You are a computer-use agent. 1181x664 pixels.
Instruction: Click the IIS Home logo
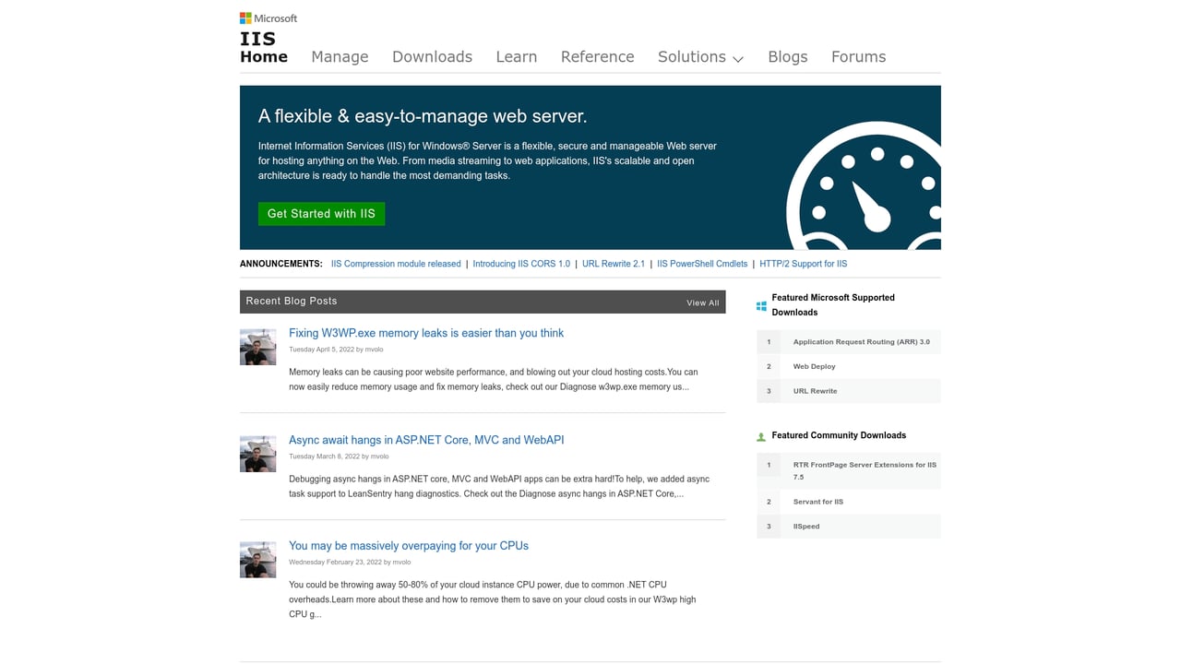[x=263, y=48]
